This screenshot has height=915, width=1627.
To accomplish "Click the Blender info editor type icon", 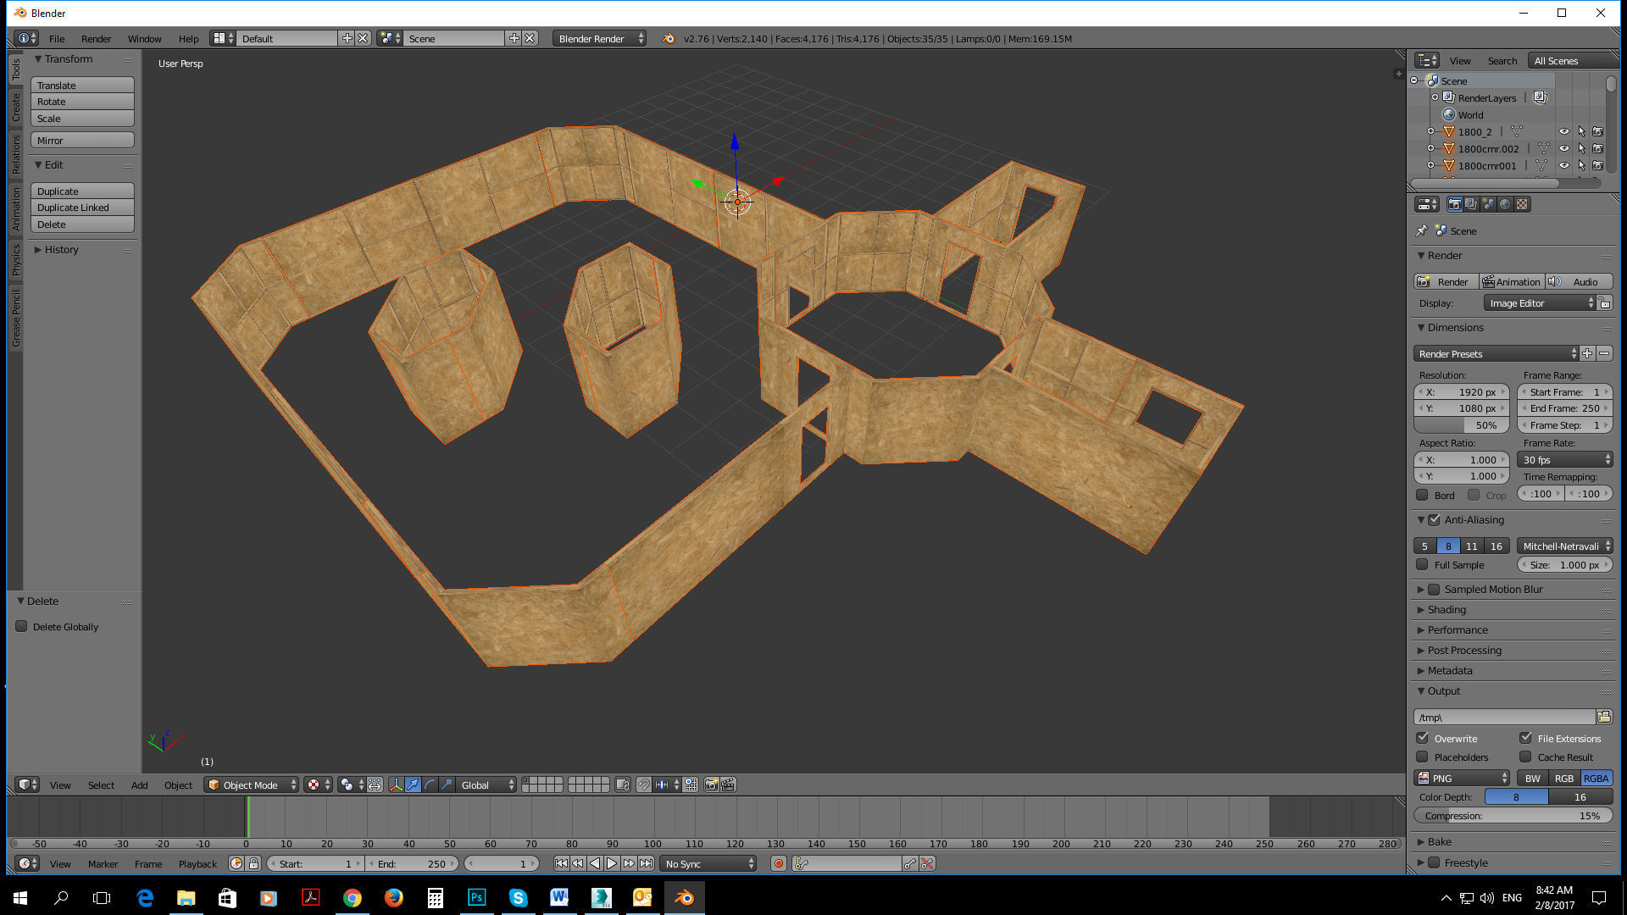I will click(26, 38).
